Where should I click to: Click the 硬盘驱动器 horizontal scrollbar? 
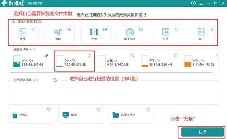tap(111, 72)
